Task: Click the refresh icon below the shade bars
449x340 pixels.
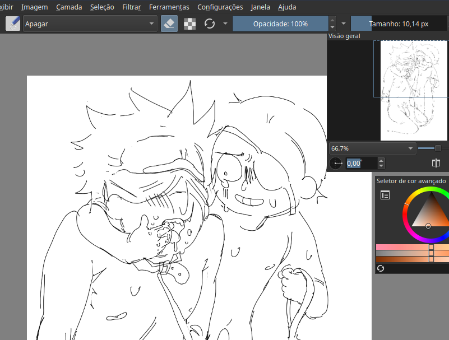Action: point(381,268)
